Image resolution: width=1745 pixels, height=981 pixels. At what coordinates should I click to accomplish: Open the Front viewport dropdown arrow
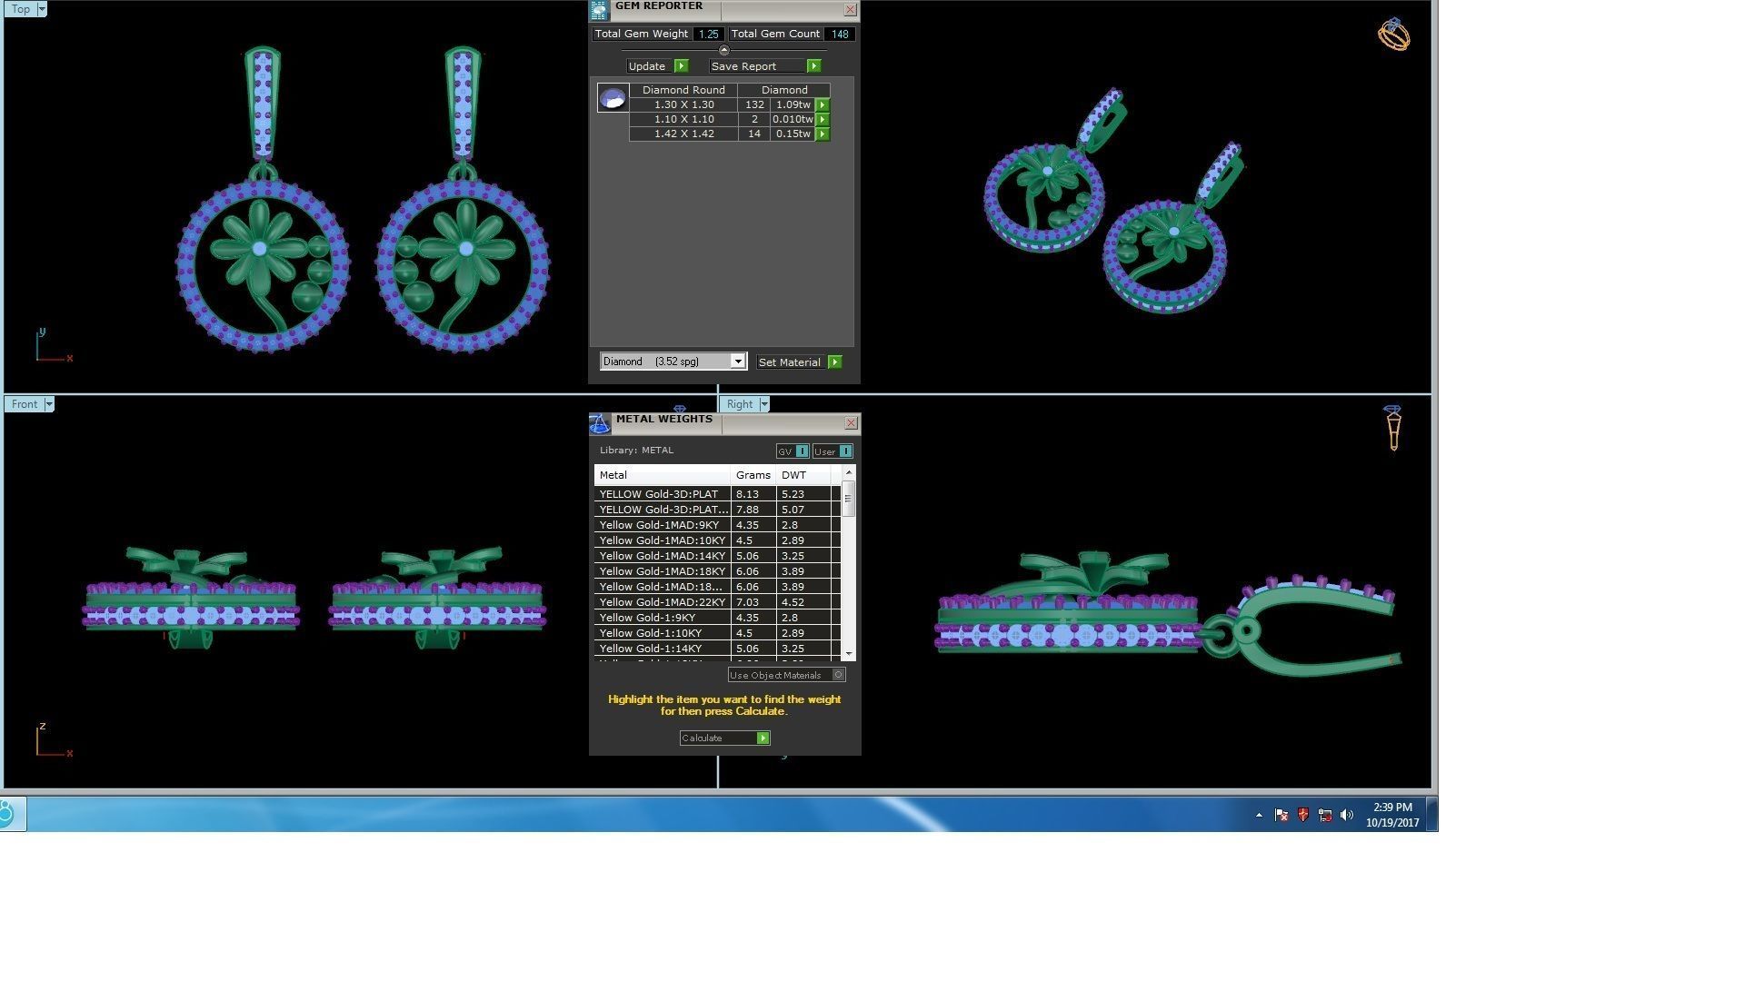[49, 404]
